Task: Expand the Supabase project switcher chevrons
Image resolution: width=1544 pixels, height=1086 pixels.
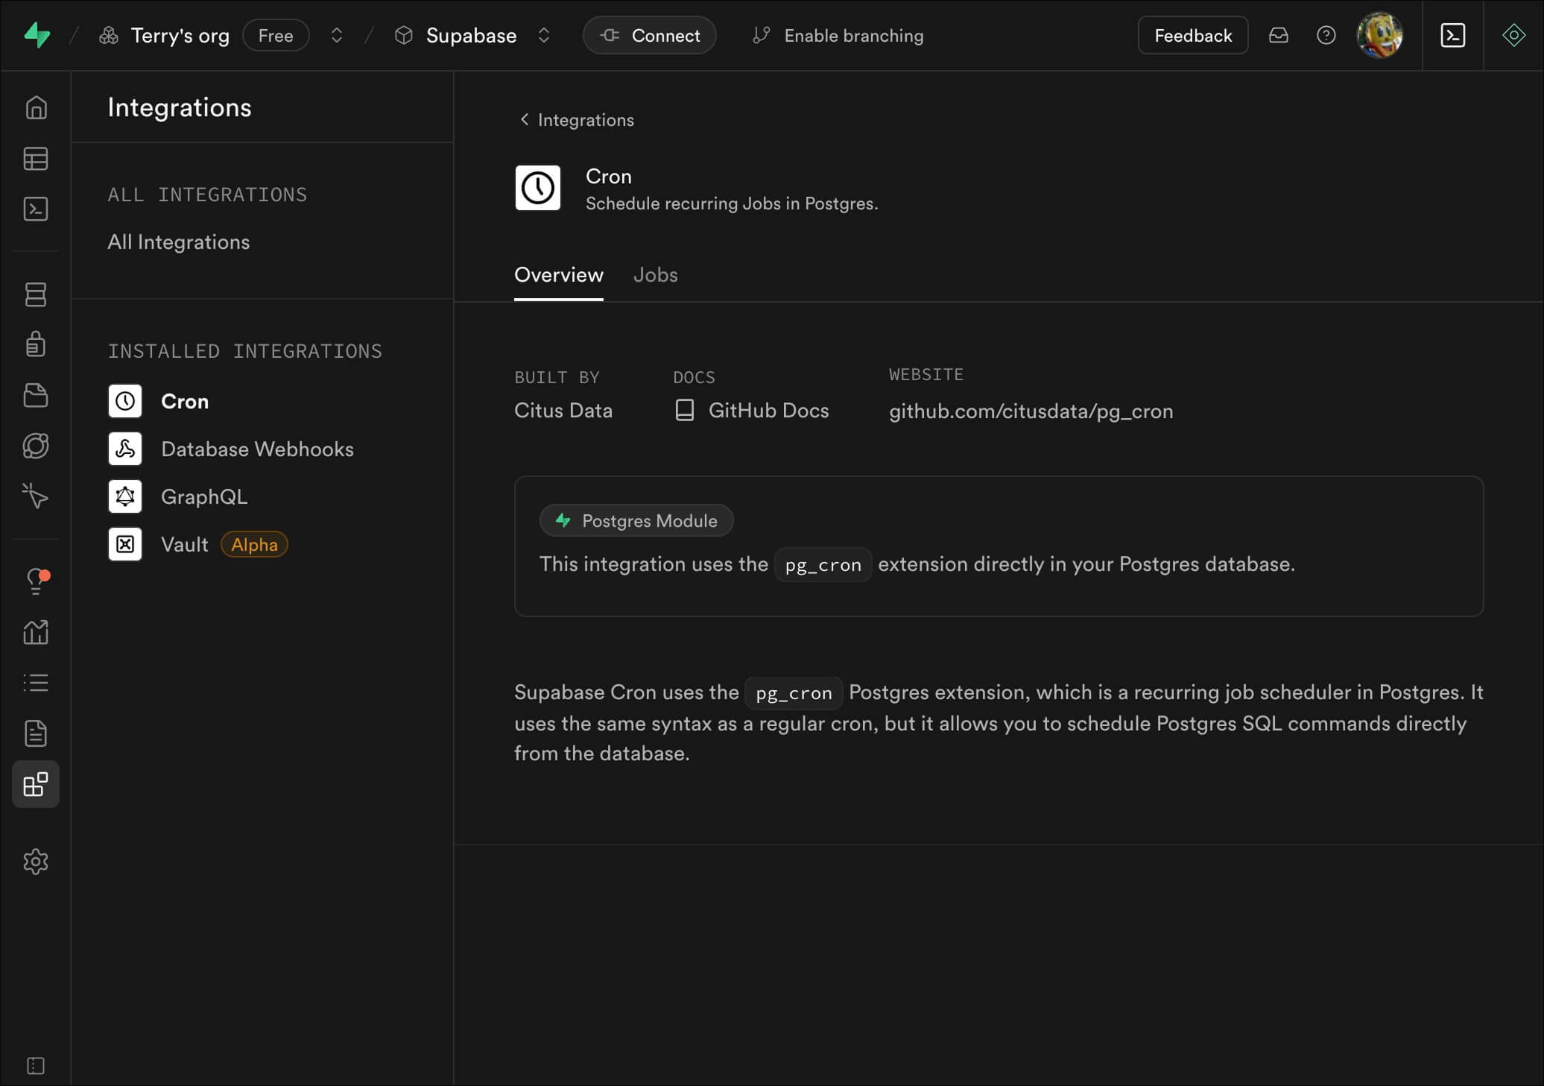Action: click(x=544, y=35)
